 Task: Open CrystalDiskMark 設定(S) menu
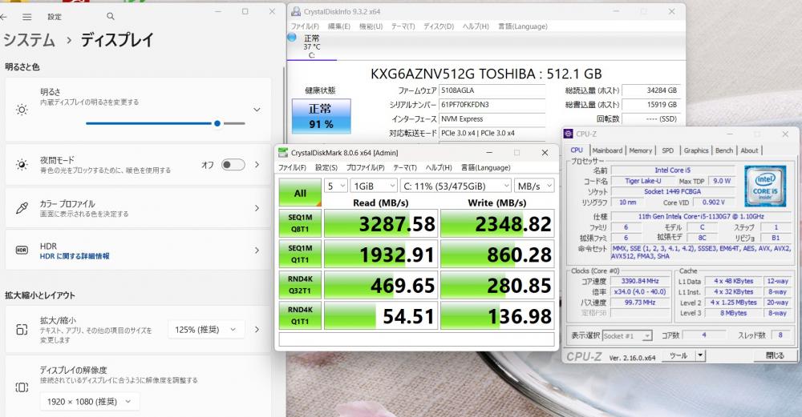326,167
